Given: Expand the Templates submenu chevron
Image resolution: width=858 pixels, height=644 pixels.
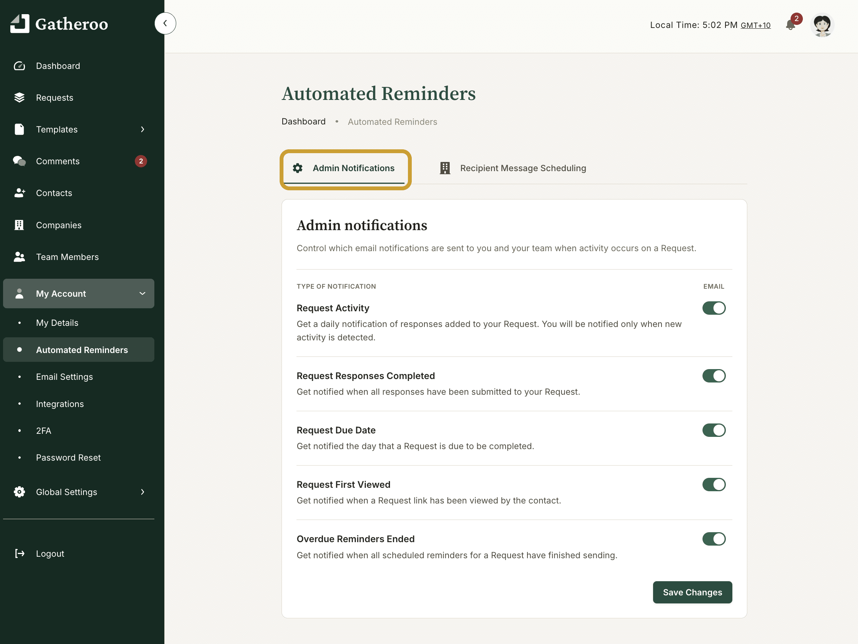Looking at the screenshot, I should (143, 129).
